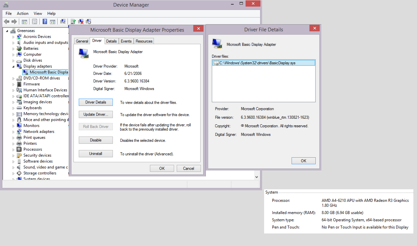The width and height of the screenshot is (417, 246).
Task: Click the Keyboards icon in tree
Action: [19, 108]
